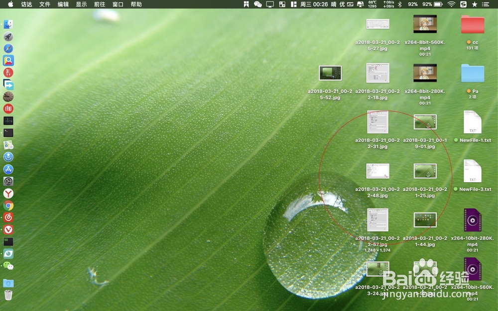Launch the App Store from Dock
The height and width of the screenshot is (311, 498).
[x=8, y=169]
